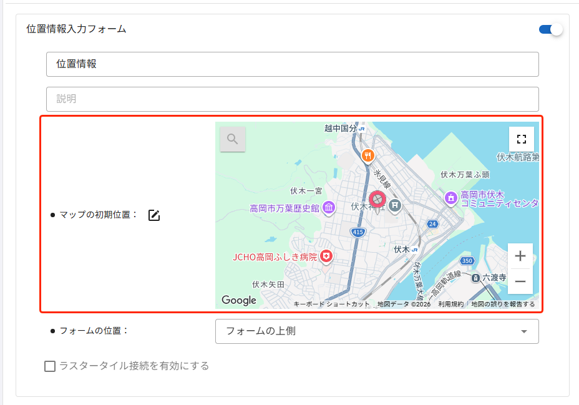
Task: Click the 地図の誤りを報告する link
Action: coord(503,304)
